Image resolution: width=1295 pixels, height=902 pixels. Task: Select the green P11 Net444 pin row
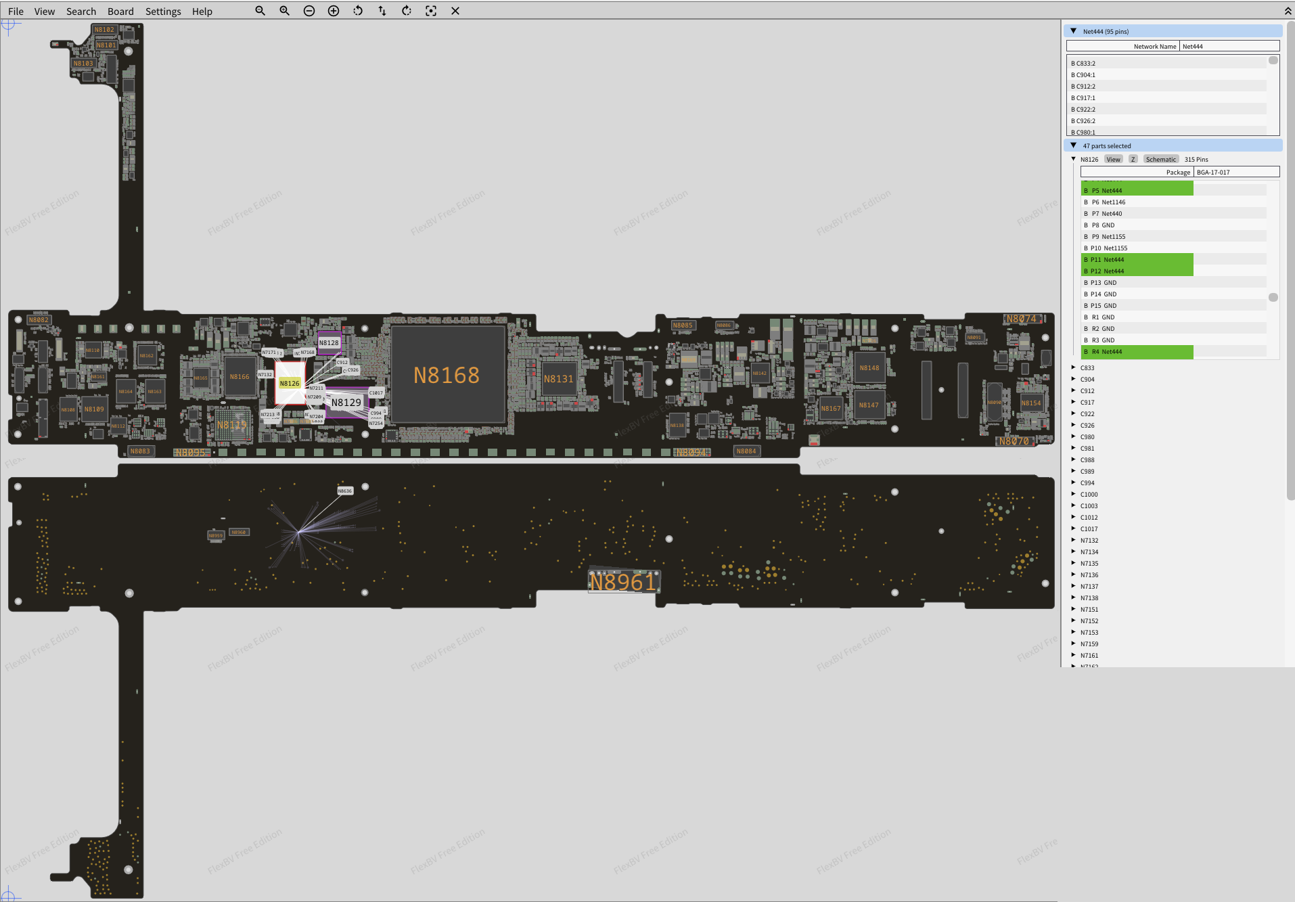1137,260
